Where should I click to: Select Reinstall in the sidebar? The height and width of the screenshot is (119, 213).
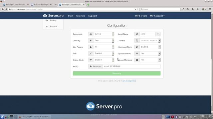tap(53, 26)
